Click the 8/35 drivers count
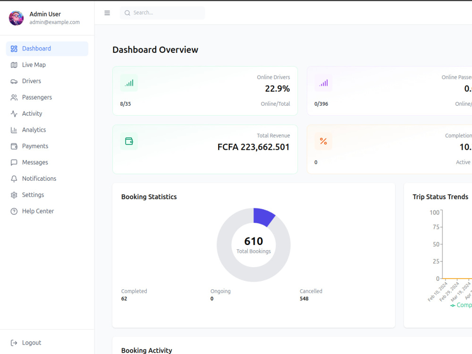The image size is (472, 354). (x=126, y=104)
